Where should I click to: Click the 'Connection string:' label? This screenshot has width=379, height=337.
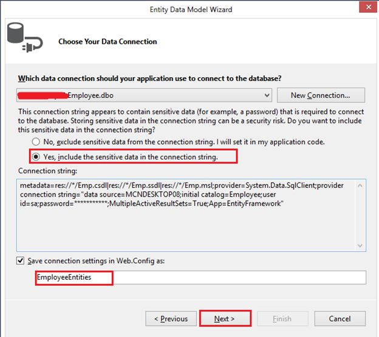click(x=45, y=171)
